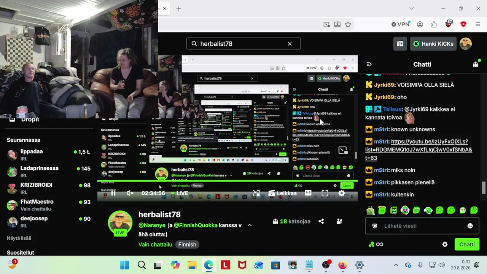487x274 pixels.
Task: Toggle fullscreen on the video player
Action: click(x=325, y=193)
